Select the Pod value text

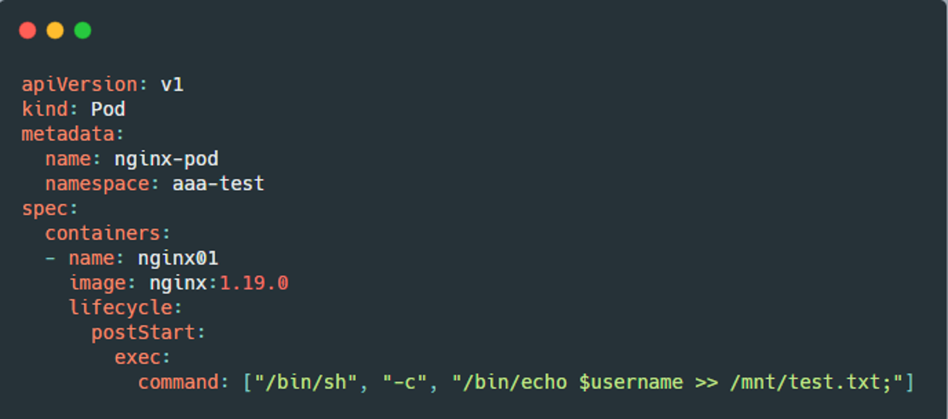click(x=108, y=109)
